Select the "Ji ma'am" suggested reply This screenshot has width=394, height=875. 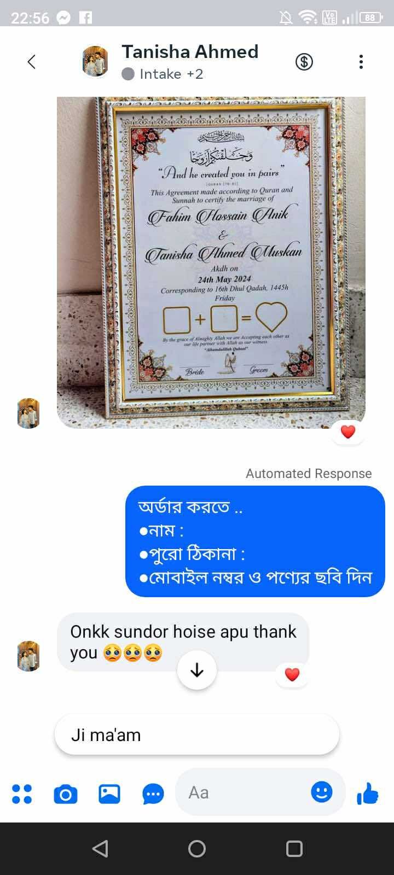(197, 734)
